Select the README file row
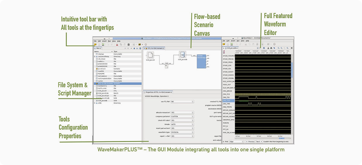 tap(117, 74)
